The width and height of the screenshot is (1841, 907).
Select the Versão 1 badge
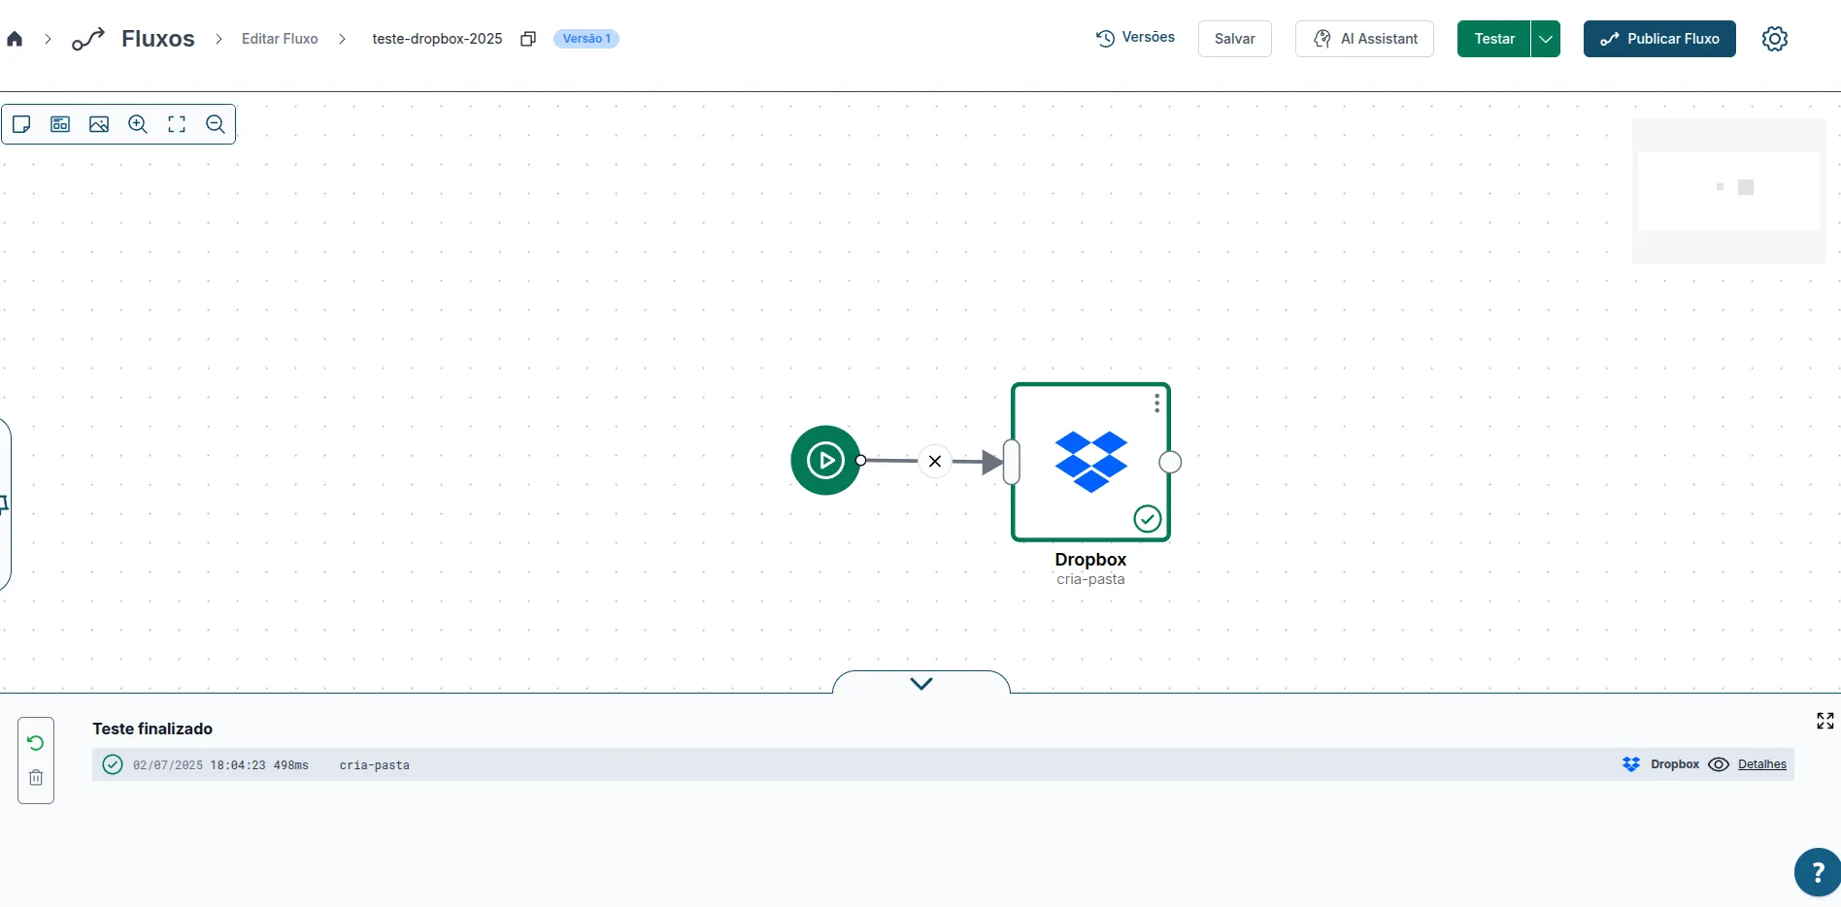click(586, 39)
